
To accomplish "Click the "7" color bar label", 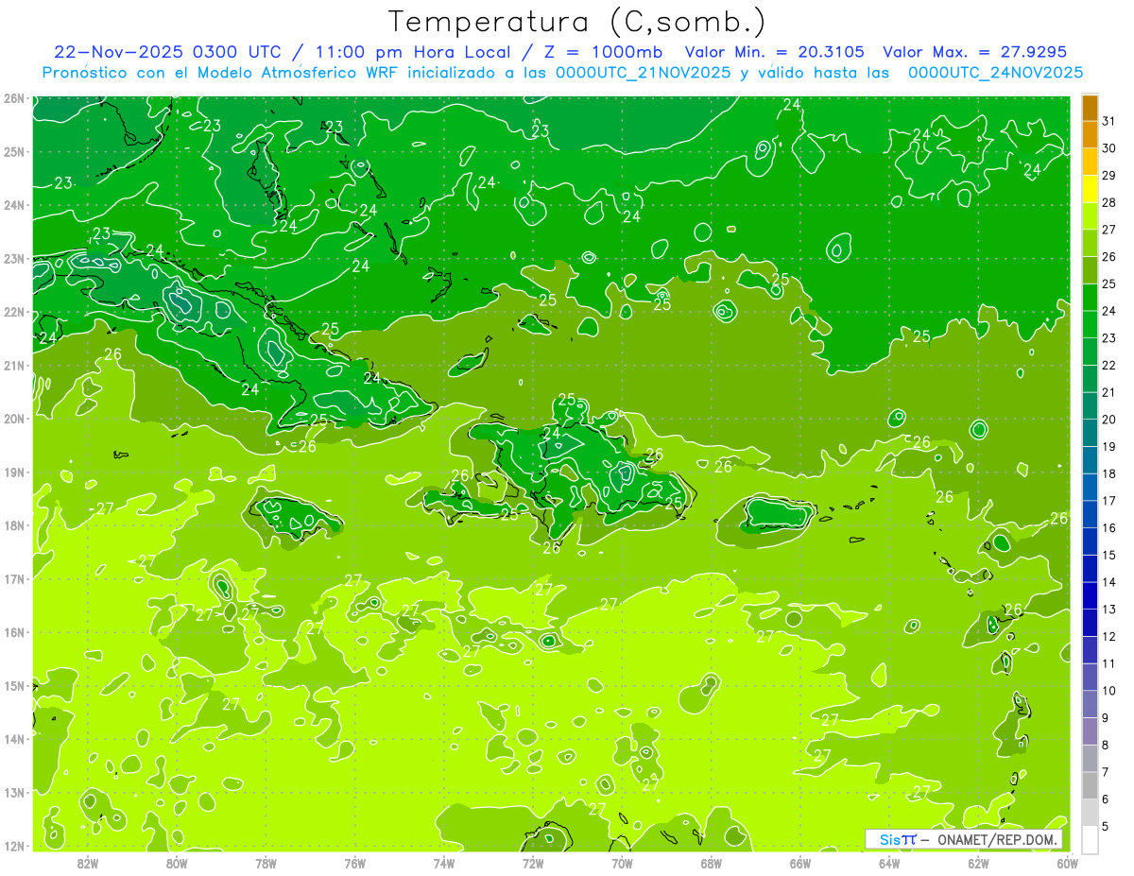I will pos(1106,772).
